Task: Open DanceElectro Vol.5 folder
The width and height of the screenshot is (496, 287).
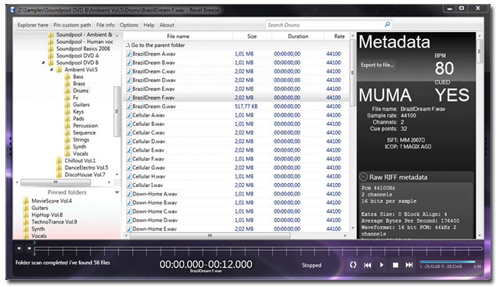Action: tap(86, 167)
